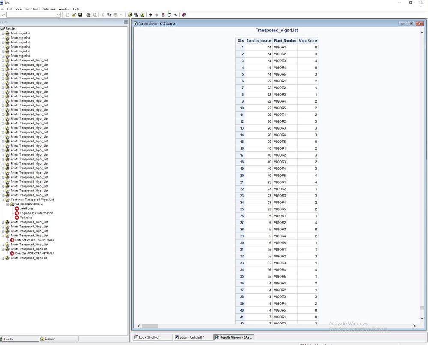Viewport: 428px width, 345px height.
Task: Click the Print toolbar icon
Action: click(88, 15)
